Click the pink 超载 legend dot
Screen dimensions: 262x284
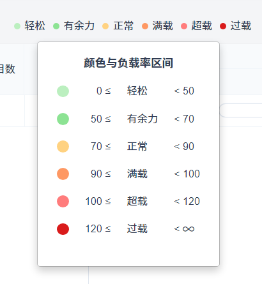[184, 26]
